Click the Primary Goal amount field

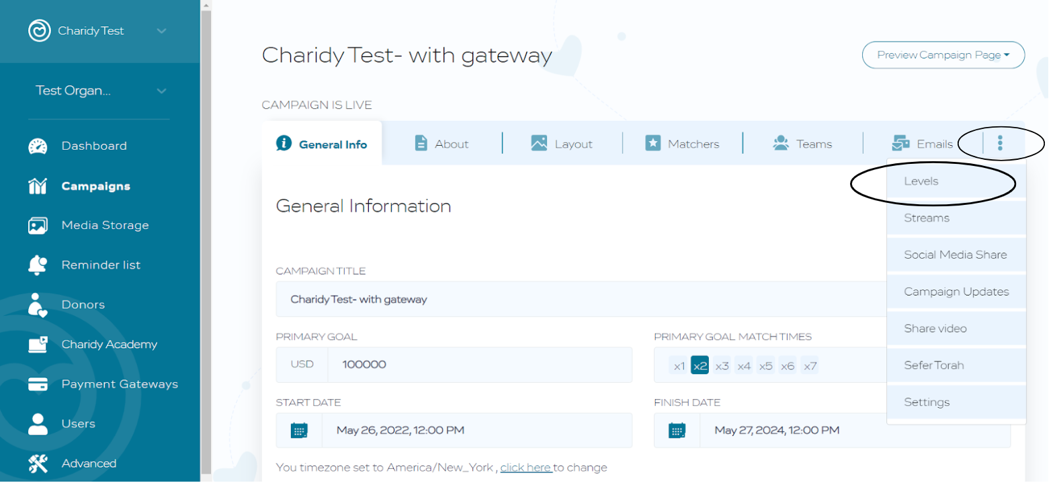480,365
